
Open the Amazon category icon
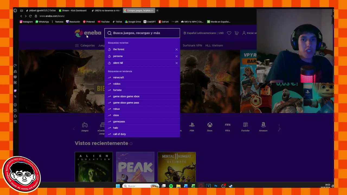point(263,125)
